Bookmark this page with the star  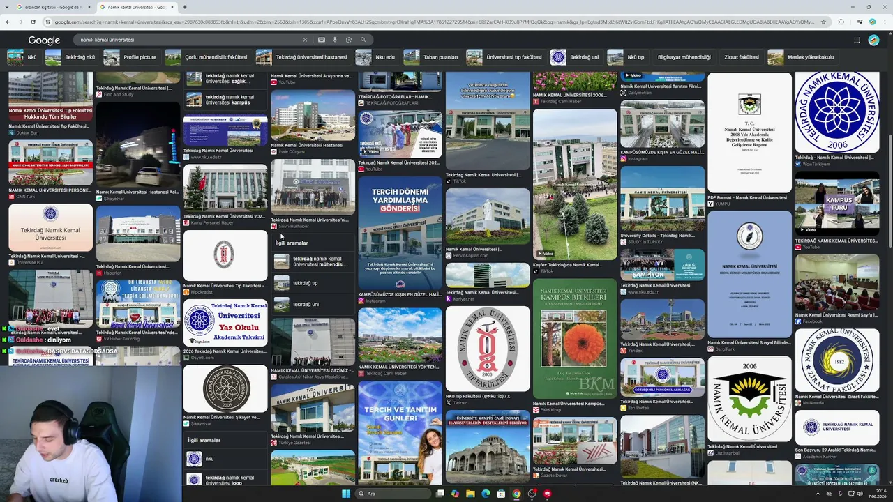823,22
